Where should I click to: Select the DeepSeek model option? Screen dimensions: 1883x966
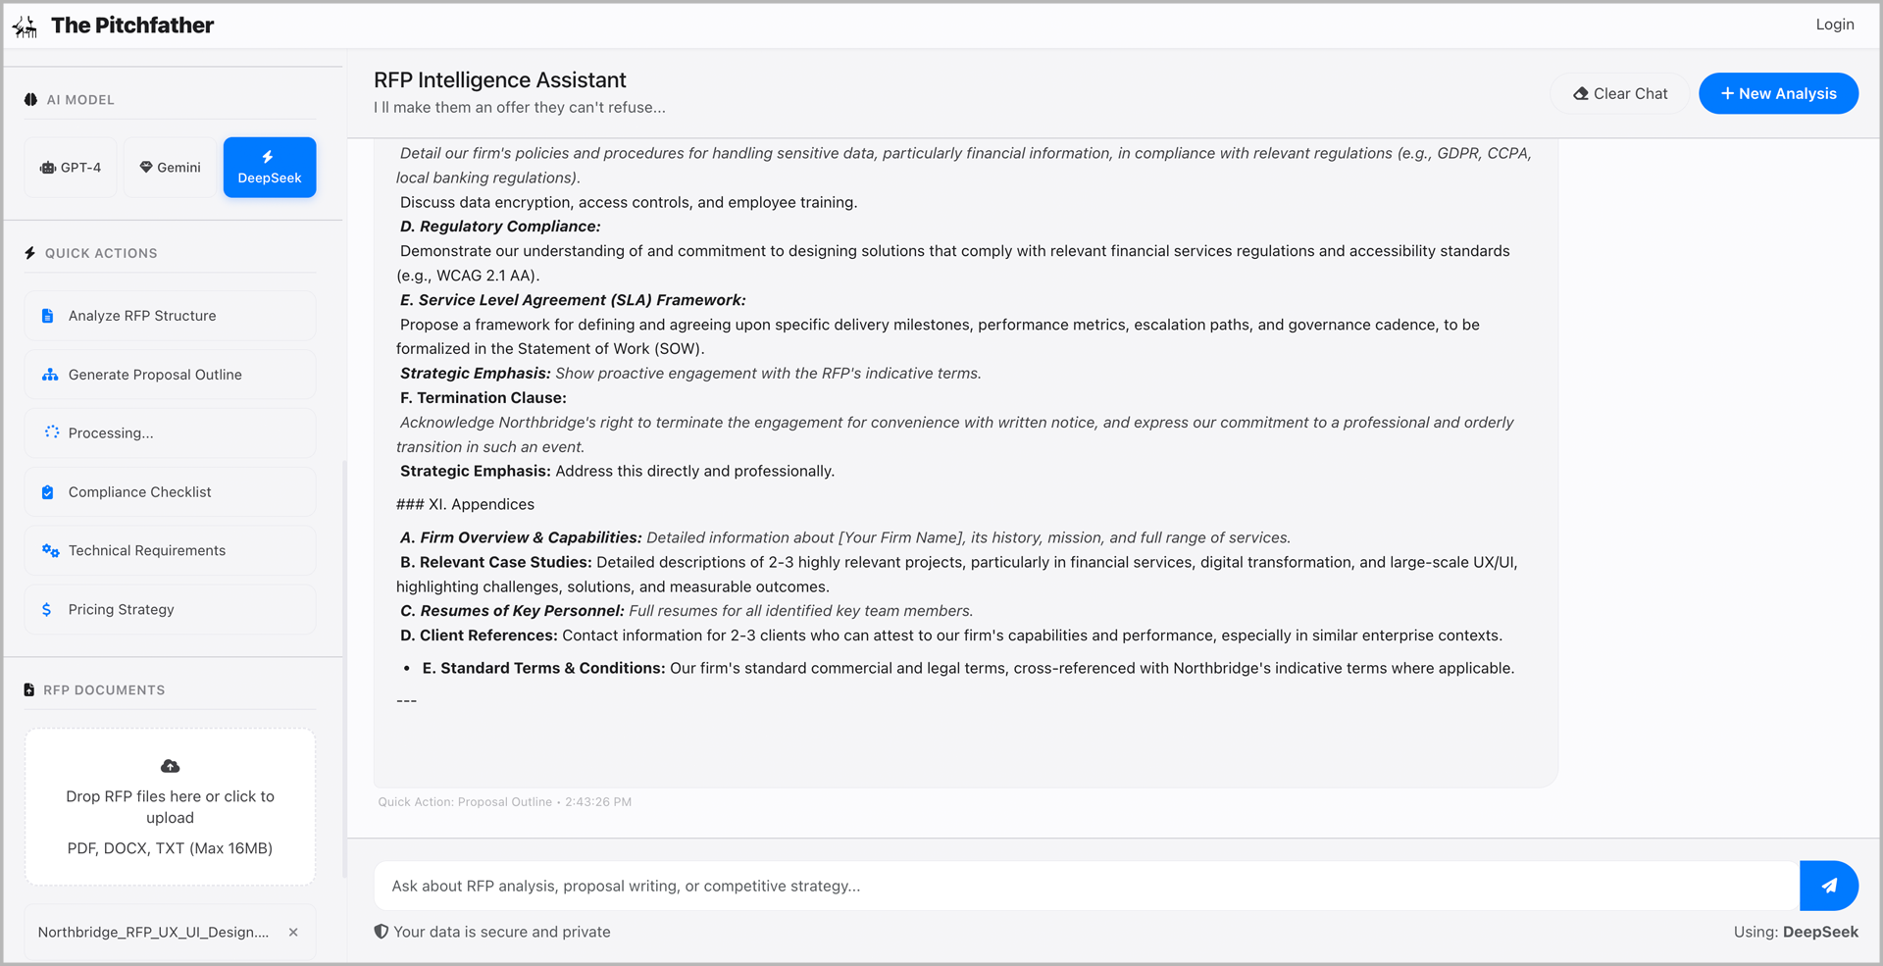click(270, 168)
